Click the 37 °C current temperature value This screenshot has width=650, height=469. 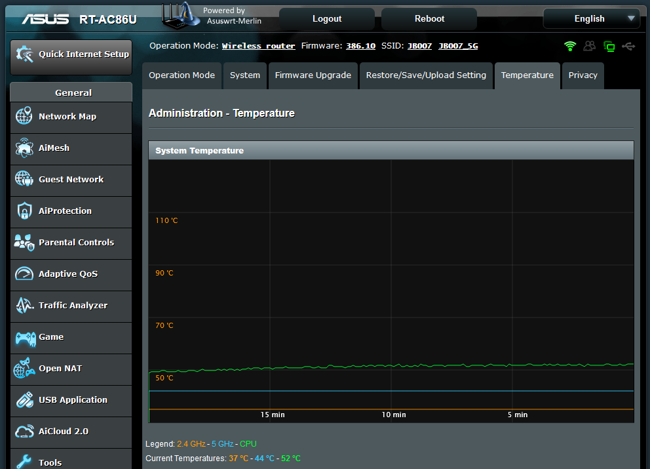(239, 459)
